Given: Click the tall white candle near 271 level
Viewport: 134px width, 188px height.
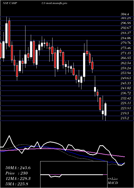Looking at the screenshot, I should pyautogui.click(x=84, y=65).
